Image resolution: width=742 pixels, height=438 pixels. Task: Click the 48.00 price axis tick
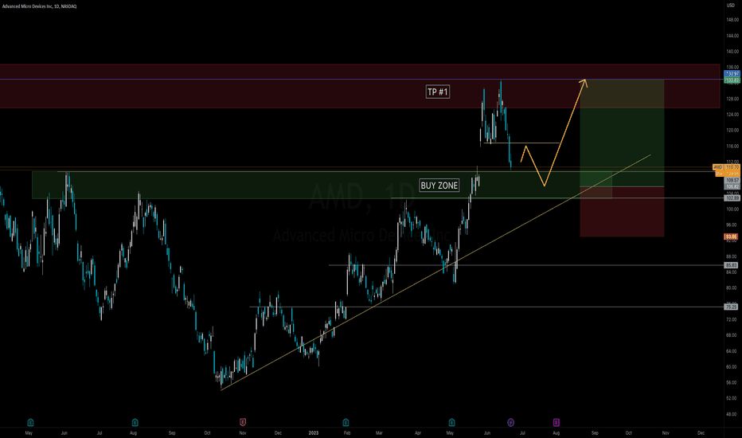pyautogui.click(x=732, y=414)
